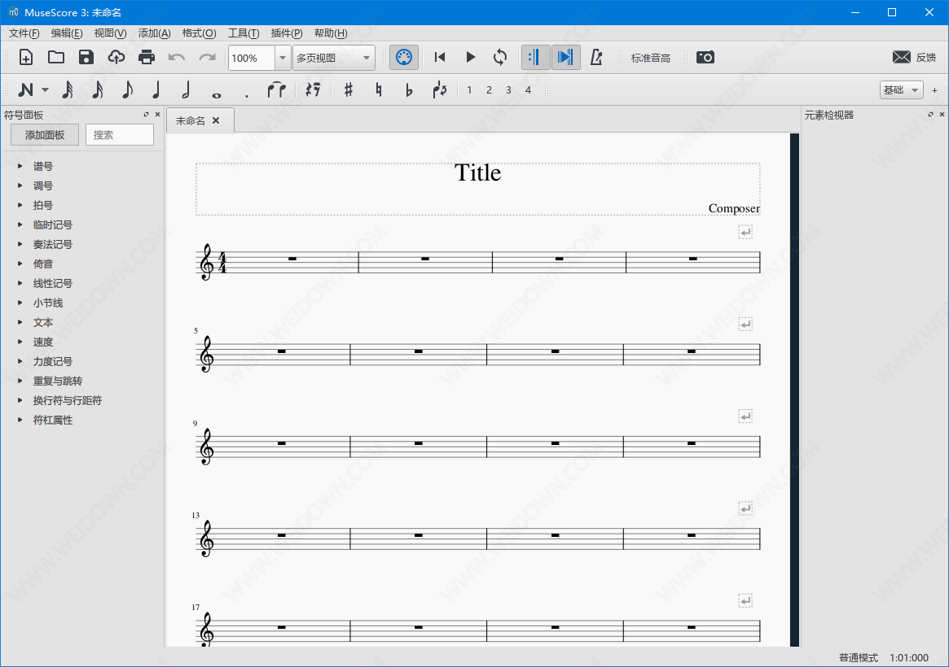The width and height of the screenshot is (949, 667).
Task: Open the 多页视图 view mode dropdown
Action: click(333, 58)
